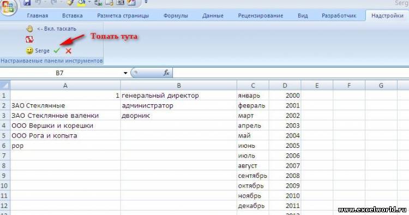Click cell with 'генеральный директор'

pos(179,95)
